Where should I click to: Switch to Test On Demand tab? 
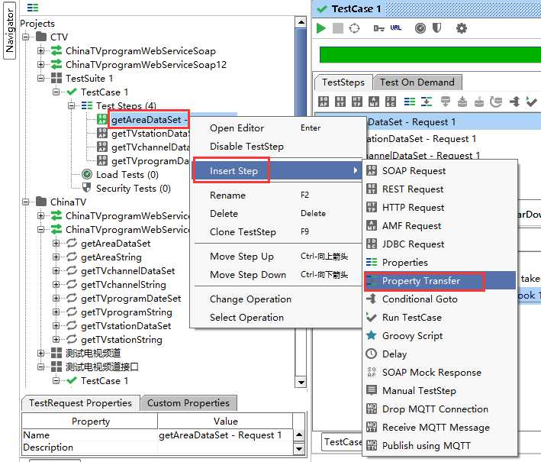(x=417, y=82)
